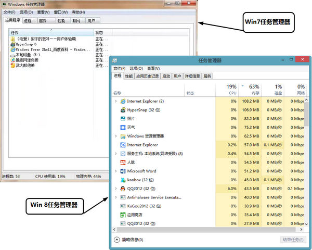
Task: Select the Microsoft Word process icon
Action: (123, 171)
